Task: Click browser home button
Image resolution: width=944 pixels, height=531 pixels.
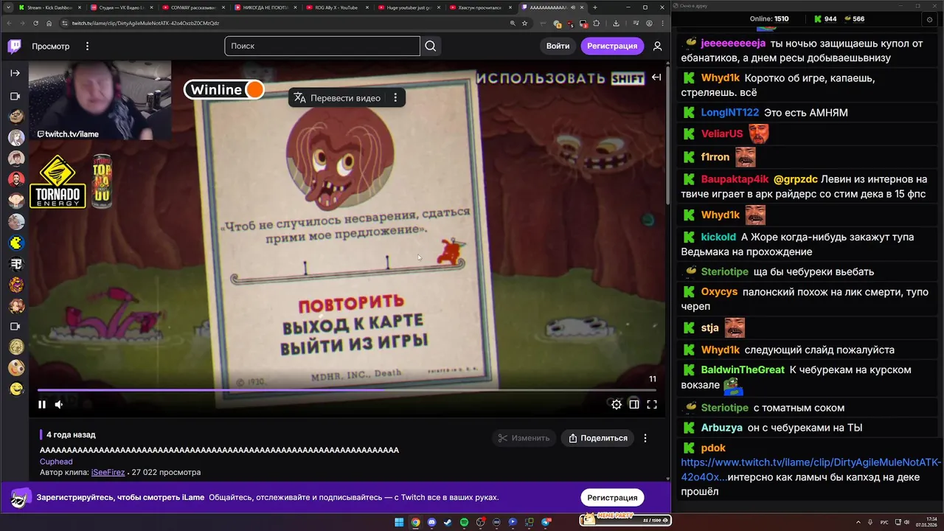Action: coord(49,23)
